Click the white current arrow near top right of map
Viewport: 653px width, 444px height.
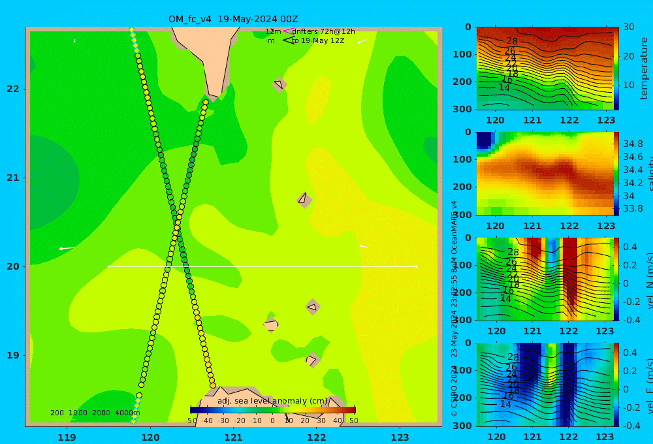point(362,41)
